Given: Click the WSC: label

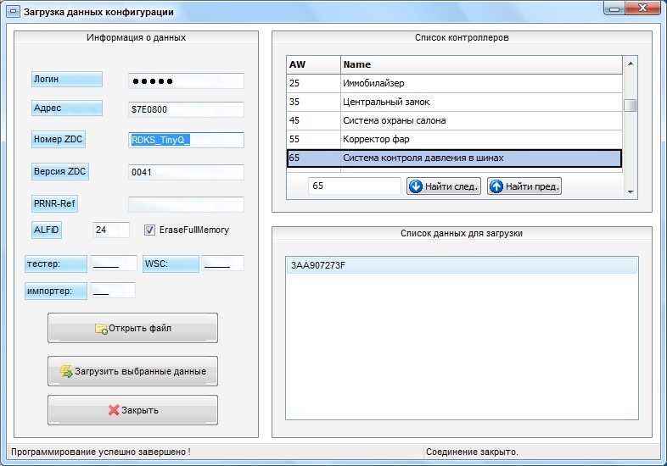Looking at the screenshot, I should coord(171,264).
